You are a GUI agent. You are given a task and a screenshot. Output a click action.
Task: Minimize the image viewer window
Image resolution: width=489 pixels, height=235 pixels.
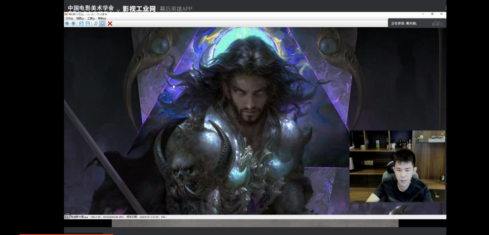pyautogui.click(x=423, y=14)
